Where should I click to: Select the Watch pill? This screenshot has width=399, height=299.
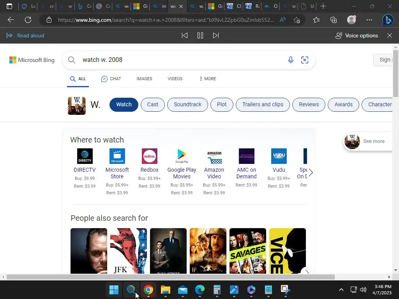124,104
